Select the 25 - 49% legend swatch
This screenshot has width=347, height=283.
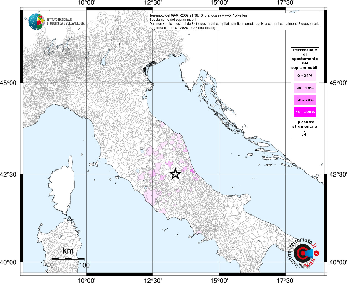pos(305,88)
